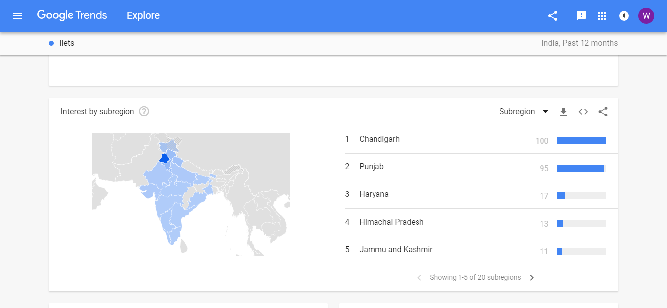Download subregion data as CSV
667x308 pixels.
point(563,112)
